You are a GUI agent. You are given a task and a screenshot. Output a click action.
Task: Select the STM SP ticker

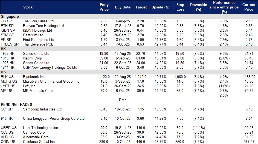(8, 35)
